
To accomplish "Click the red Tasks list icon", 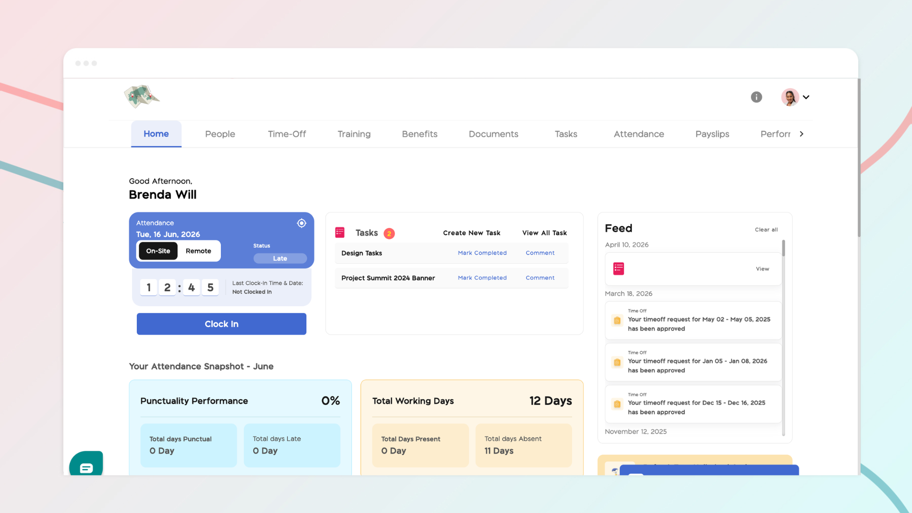I will tap(340, 232).
